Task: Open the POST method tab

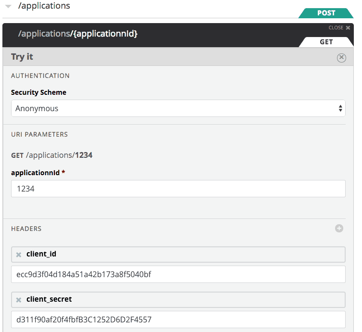Action: tap(326, 13)
